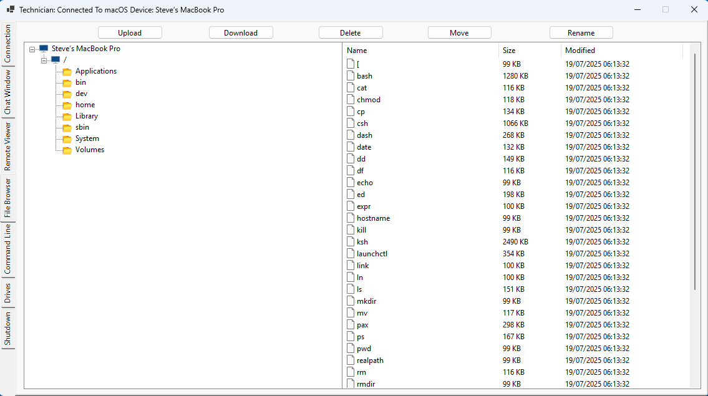The width and height of the screenshot is (708, 396).
Task: Click the Delete button
Action: click(351, 32)
